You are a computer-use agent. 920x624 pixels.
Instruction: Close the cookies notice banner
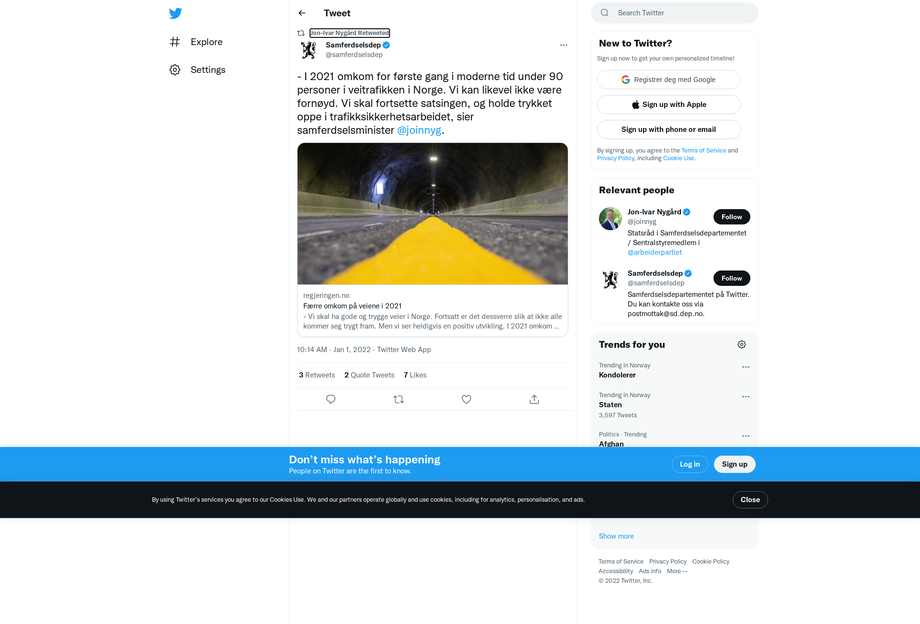[x=750, y=500]
